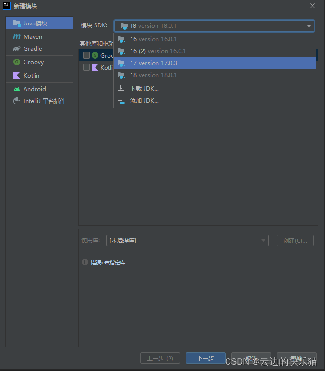This screenshot has height=371, width=325.
Task: Select 下载 JDK... option
Action: (x=215, y=88)
